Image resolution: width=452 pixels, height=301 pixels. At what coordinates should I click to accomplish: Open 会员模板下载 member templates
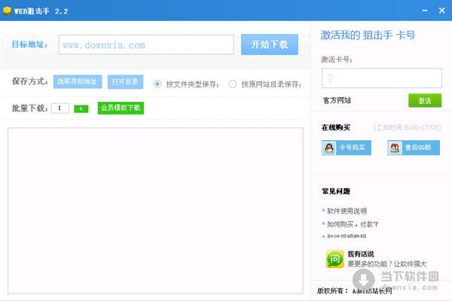[121, 108]
